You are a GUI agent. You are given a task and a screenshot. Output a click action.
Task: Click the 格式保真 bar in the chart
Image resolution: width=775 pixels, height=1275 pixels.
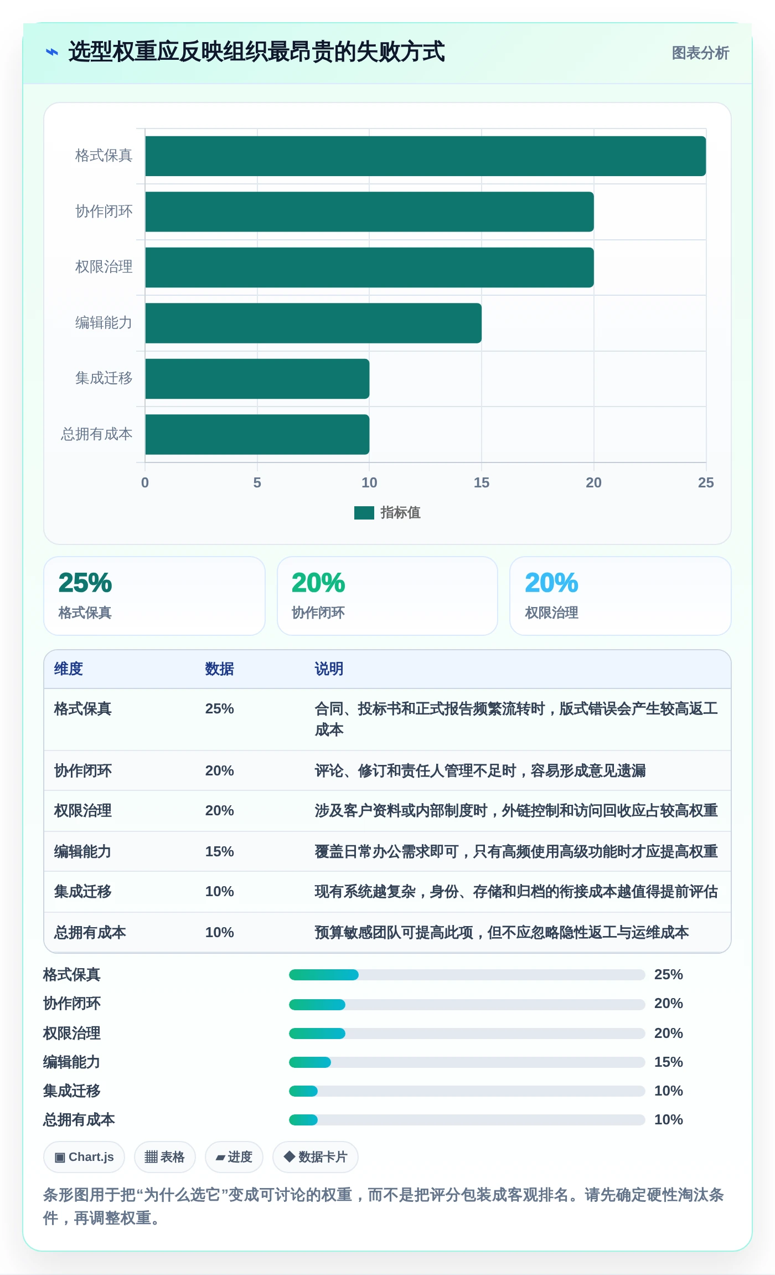click(x=425, y=156)
